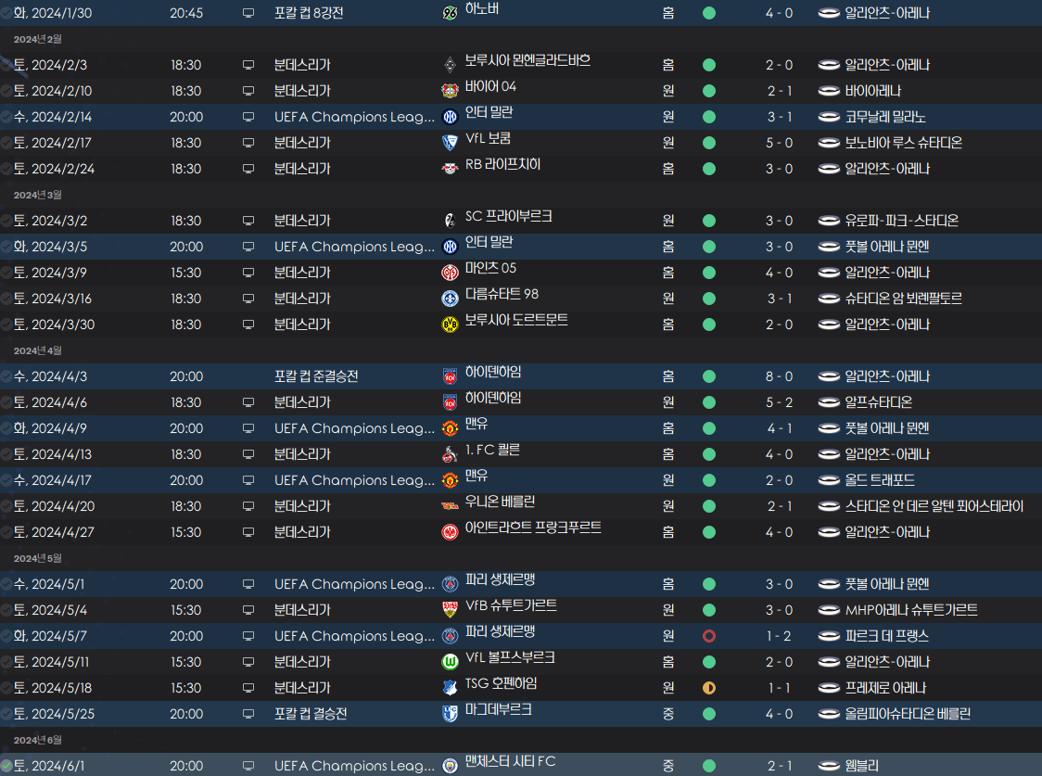Click the TV broadcast icon on the 2024/2/3 row
Image resolution: width=1042 pixels, height=776 pixels.
(x=248, y=65)
